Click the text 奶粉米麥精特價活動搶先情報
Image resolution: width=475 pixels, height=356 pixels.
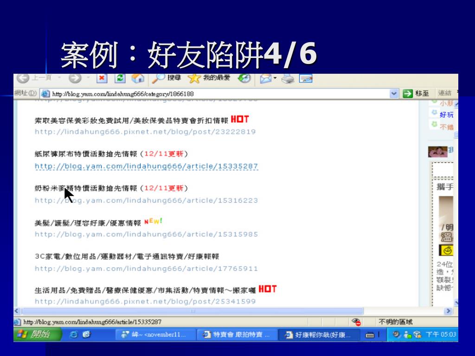86,188
